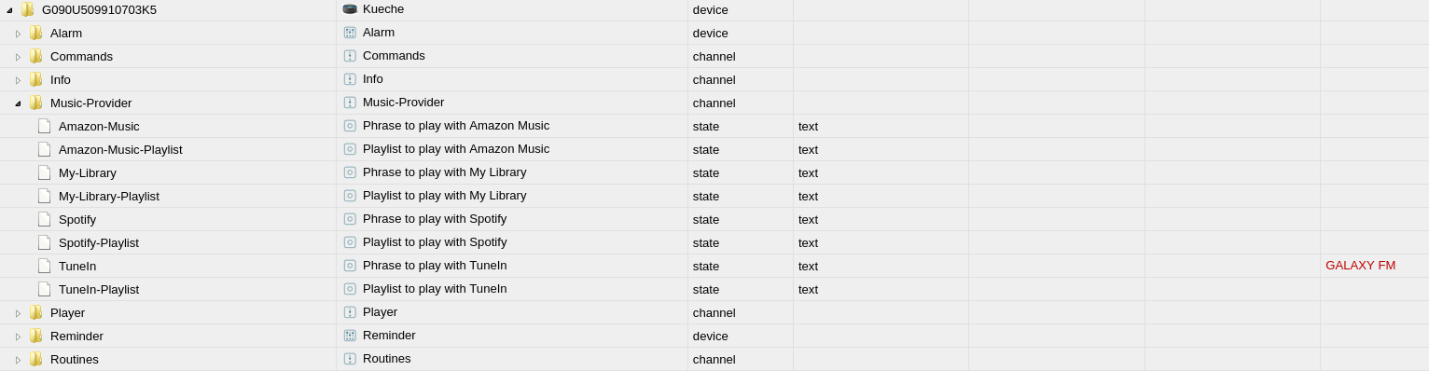Select the My-Library-Playlist tree item
Viewport: 1429px width, 371px height.
pos(109,196)
